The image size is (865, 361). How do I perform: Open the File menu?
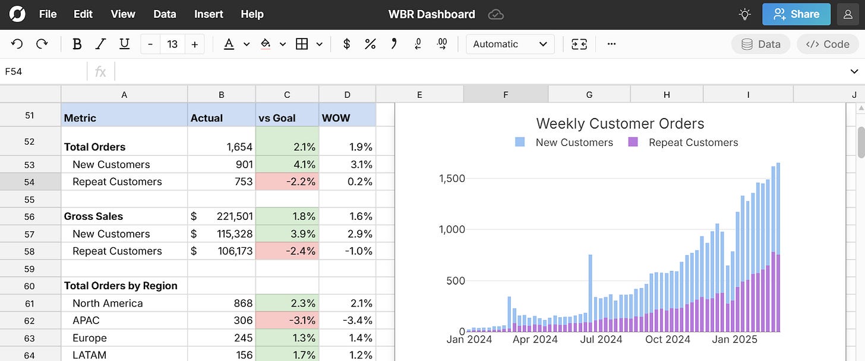pos(48,14)
